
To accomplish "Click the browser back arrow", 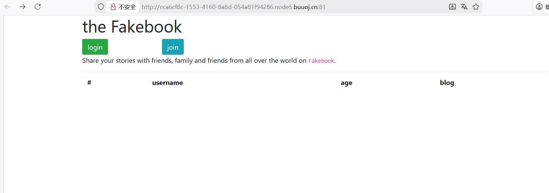I will pyautogui.click(x=7, y=7).
